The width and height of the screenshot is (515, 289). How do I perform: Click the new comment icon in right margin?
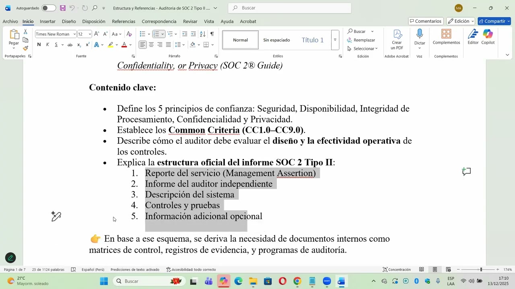(466, 172)
